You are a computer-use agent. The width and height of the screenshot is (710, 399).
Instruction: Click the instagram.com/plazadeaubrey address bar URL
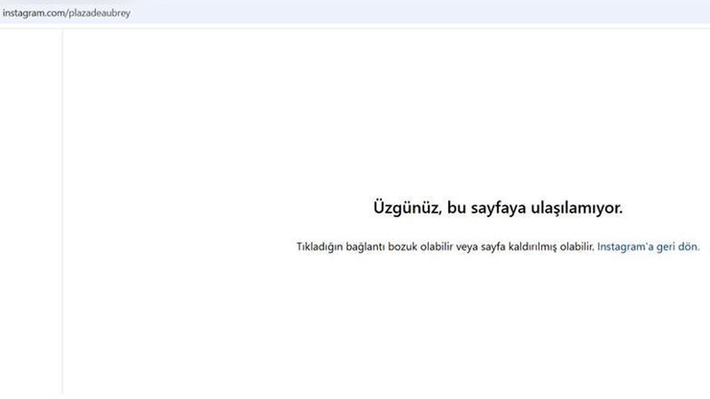click(67, 12)
